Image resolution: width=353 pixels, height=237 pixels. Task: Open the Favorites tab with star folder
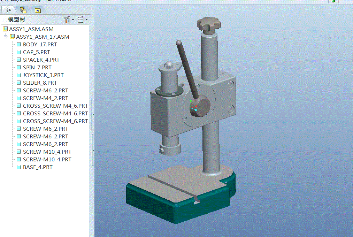38,10
